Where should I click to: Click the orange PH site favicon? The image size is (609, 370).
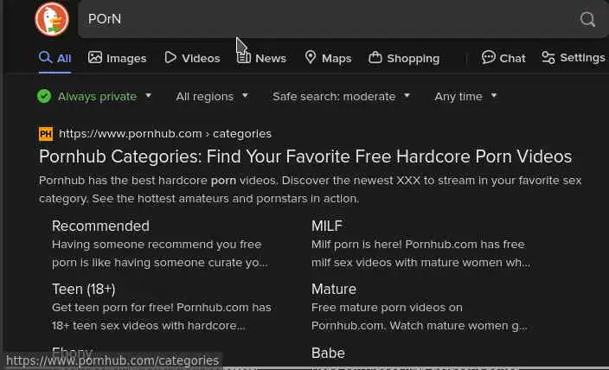click(x=46, y=134)
